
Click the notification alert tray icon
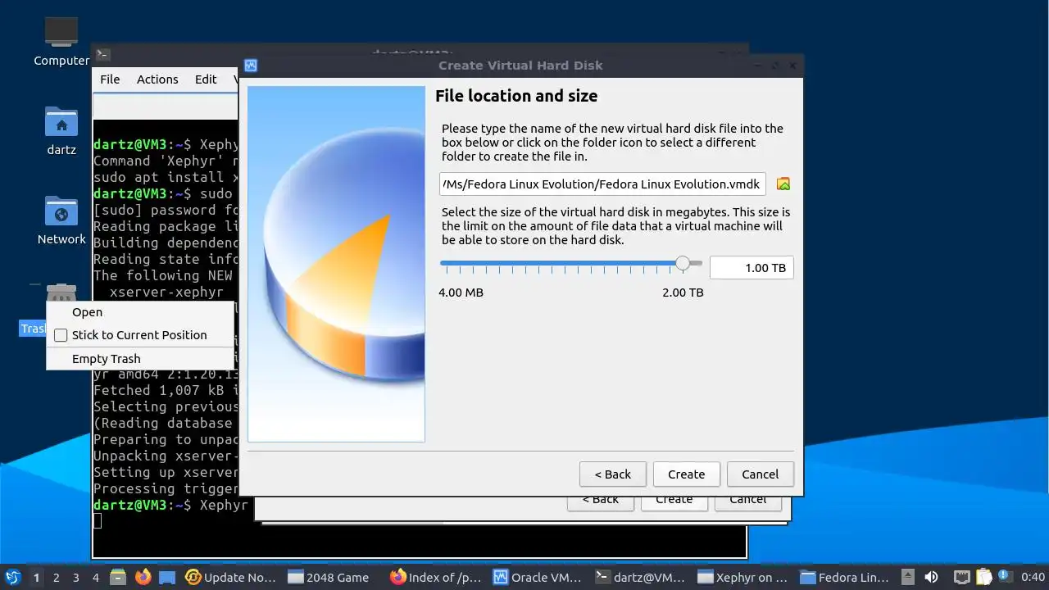[1003, 577]
